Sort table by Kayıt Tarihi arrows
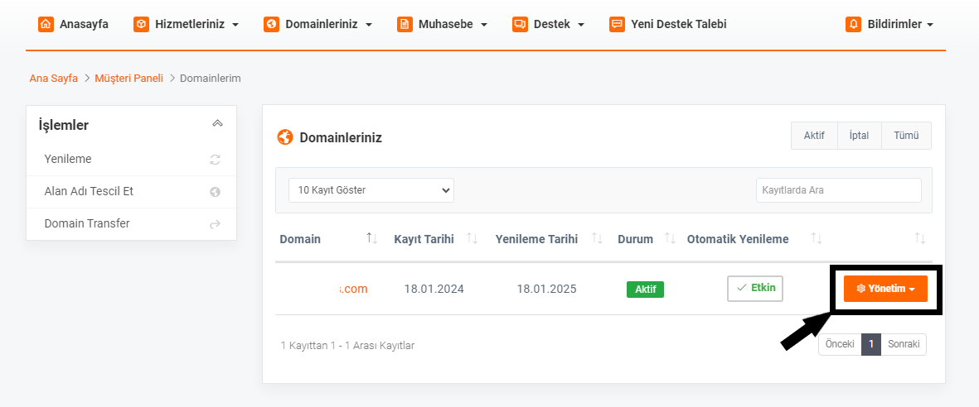This screenshot has width=979, height=407. pos(473,238)
